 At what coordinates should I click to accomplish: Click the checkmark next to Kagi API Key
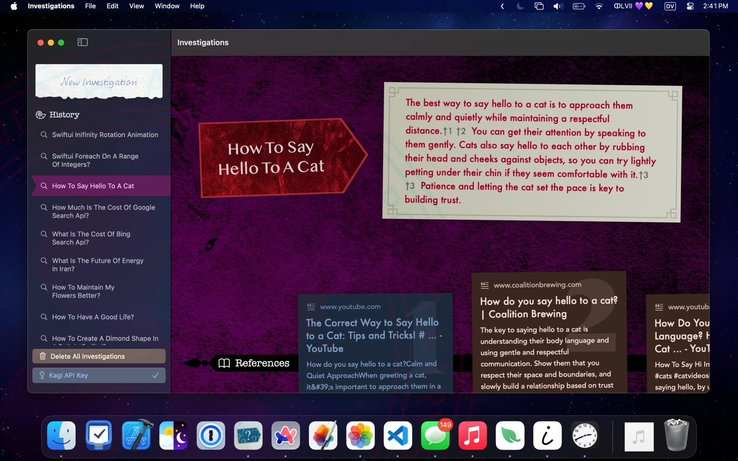pyautogui.click(x=155, y=376)
